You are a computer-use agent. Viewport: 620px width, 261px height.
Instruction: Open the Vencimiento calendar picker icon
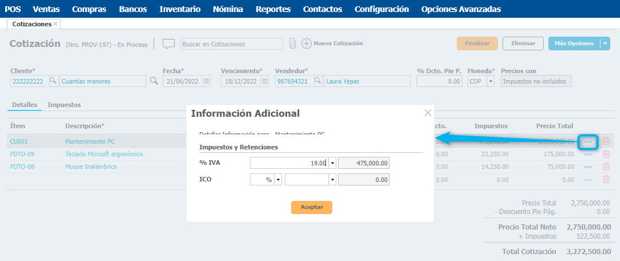(265, 81)
